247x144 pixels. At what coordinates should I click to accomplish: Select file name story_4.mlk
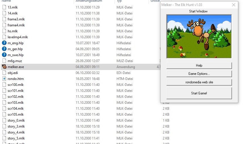click(16, 132)
